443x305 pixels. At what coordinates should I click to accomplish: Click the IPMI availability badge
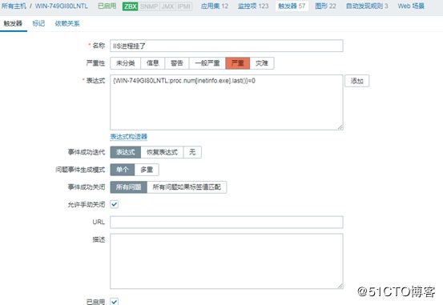[184, 6]
